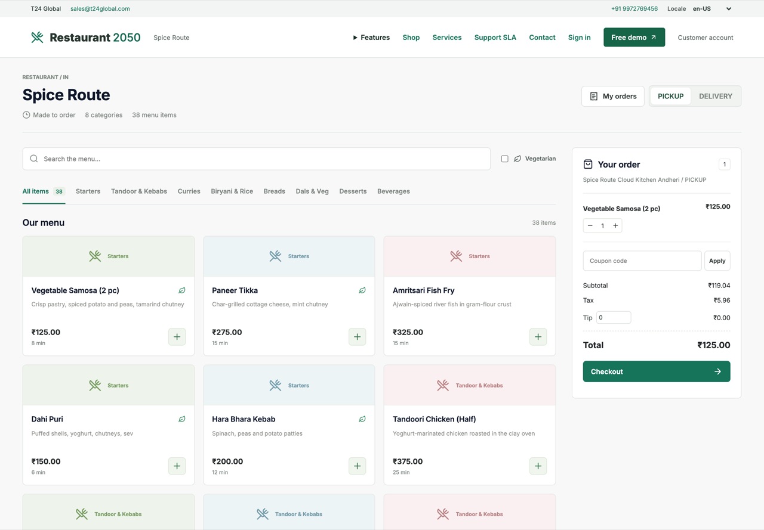764x530 pixels.
Task: Switch order mode to DELIVERY
Action: coord(716,96)
